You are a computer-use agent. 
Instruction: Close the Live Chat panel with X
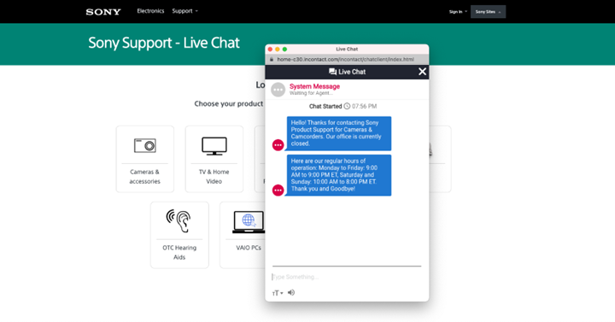(x=422, y=72)
